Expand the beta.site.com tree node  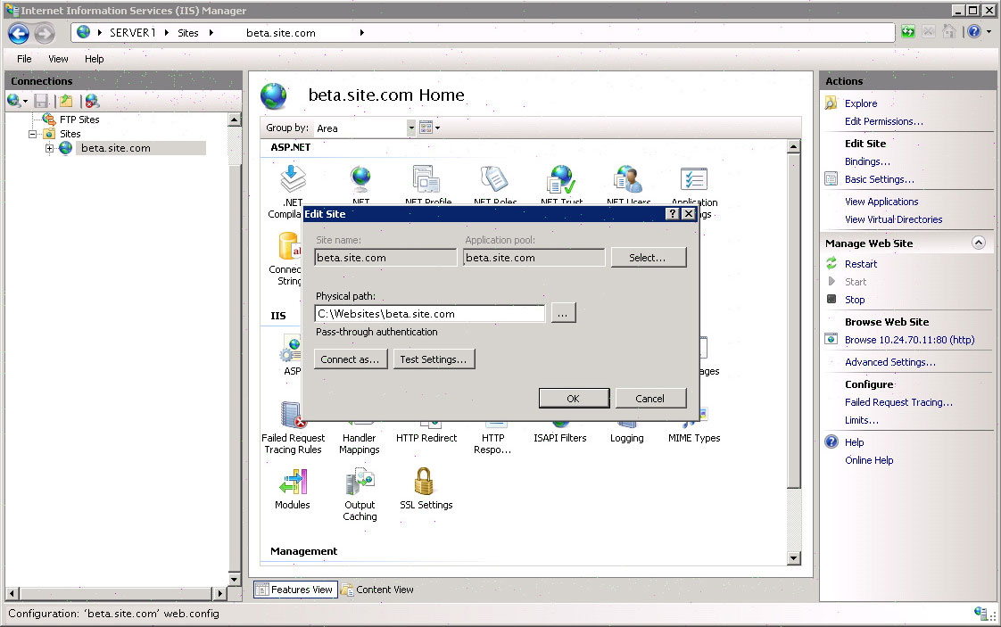pos(49,148)
